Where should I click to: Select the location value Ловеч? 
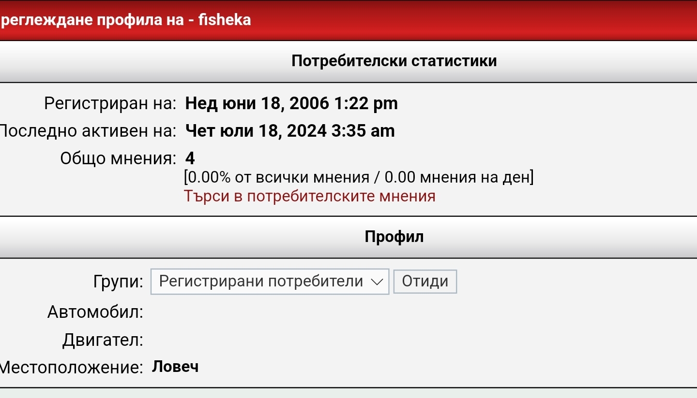click(x=175, y=367)
